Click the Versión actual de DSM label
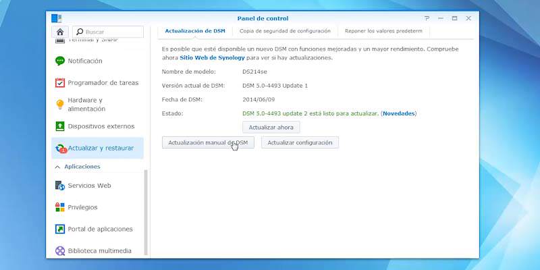Viewport: 540px width, 270px height. 193,86
